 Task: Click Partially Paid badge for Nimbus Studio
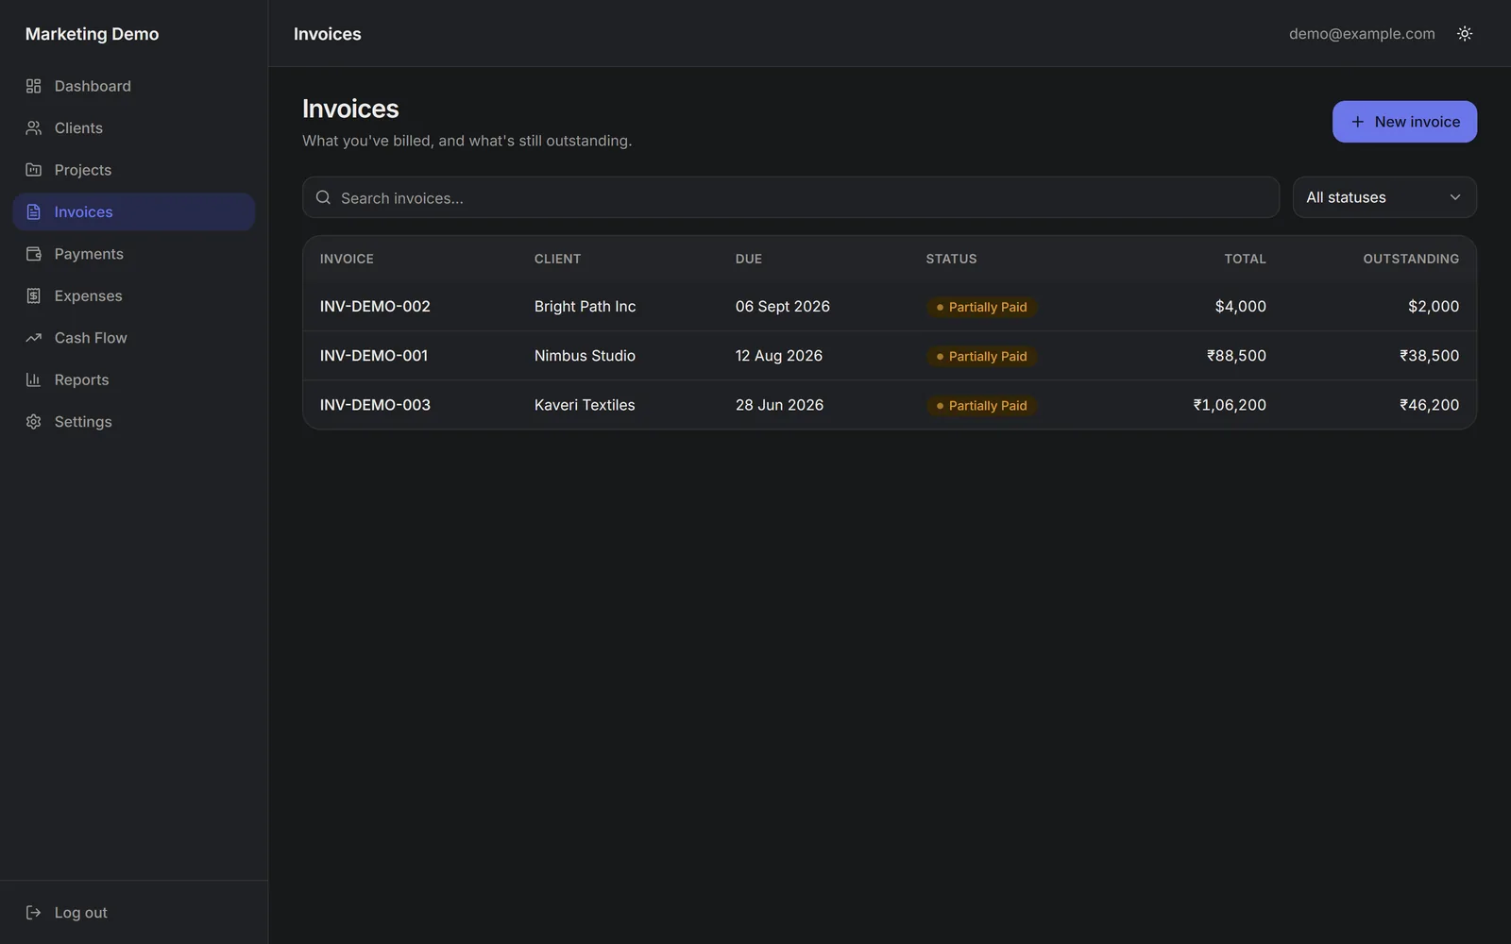coord(981,356)
